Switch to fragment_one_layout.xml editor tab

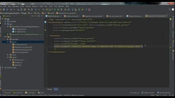pyautogui.click(x=93, y=16)
